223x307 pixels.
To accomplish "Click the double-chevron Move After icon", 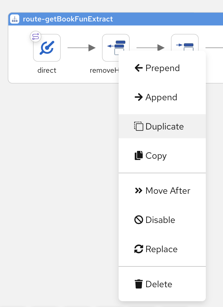I will 138,190.
